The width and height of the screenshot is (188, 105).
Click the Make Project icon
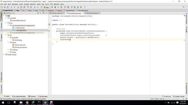pos(41,7)
